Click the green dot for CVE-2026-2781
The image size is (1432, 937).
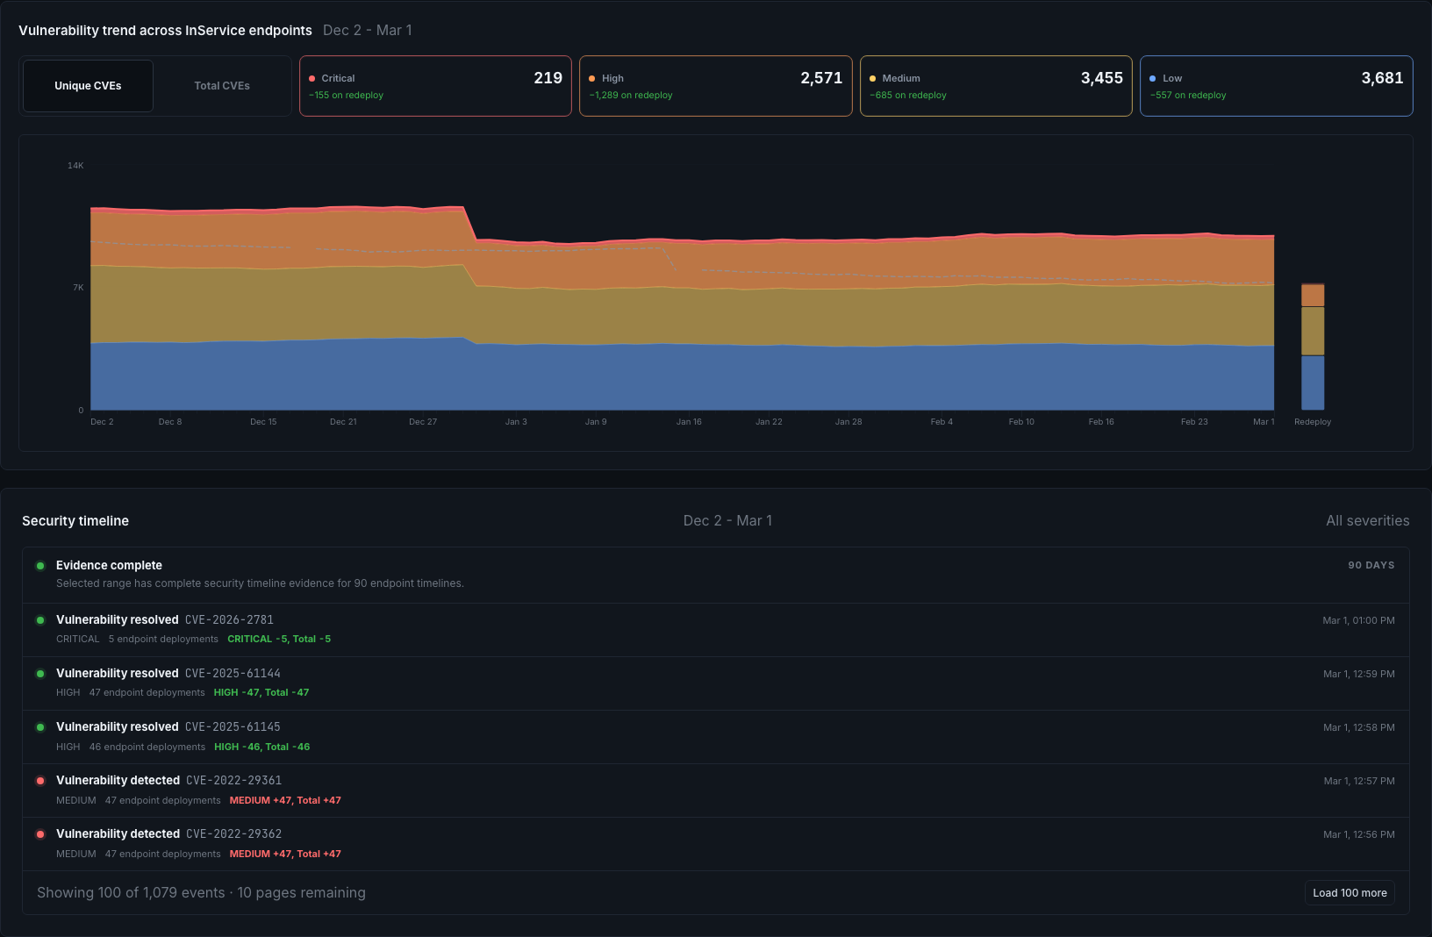[x=40, y=620]
